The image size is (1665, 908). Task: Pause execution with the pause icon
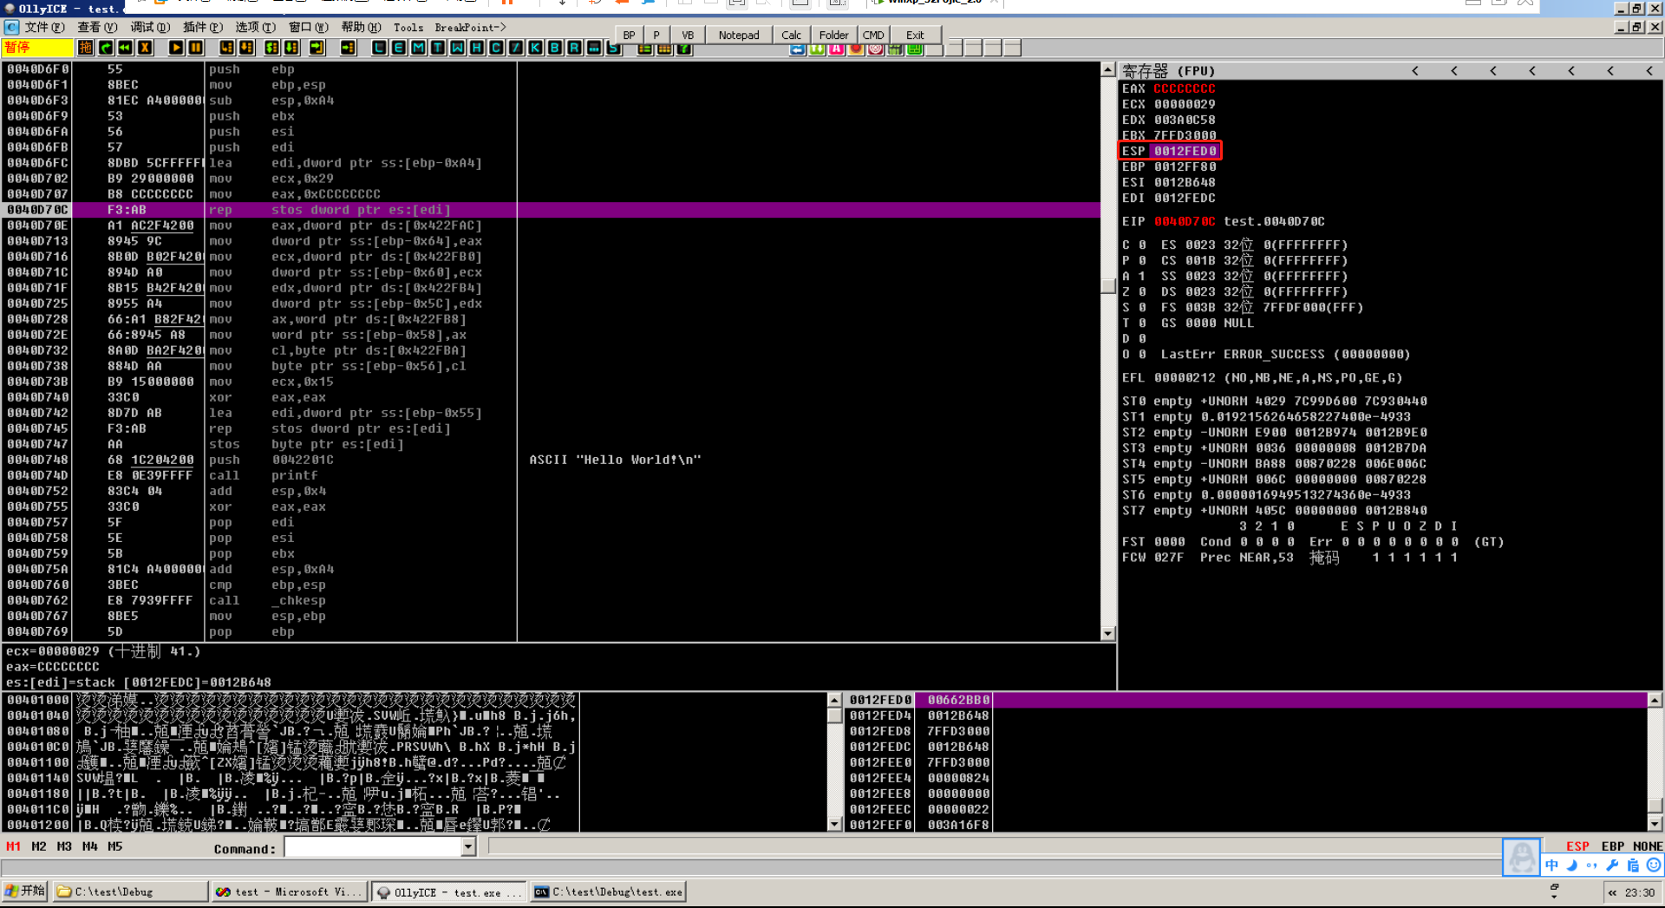coord(196,48)
